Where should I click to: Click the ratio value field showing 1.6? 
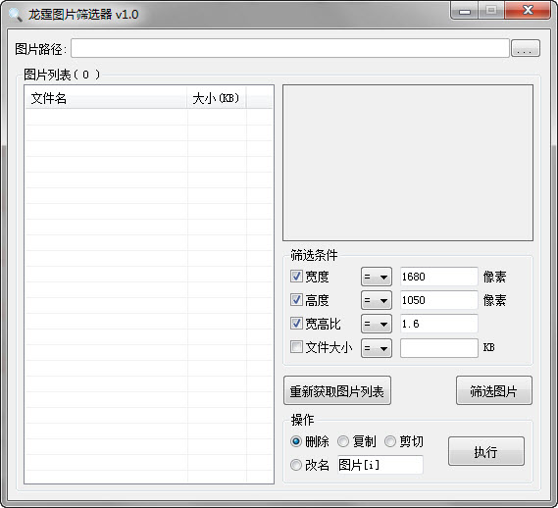pyautogui.click(x=438, y=324)
